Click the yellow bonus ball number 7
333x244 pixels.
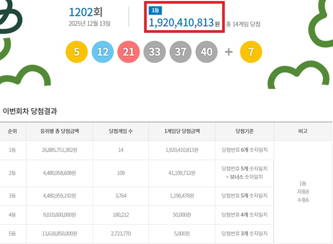coord(251,52)
